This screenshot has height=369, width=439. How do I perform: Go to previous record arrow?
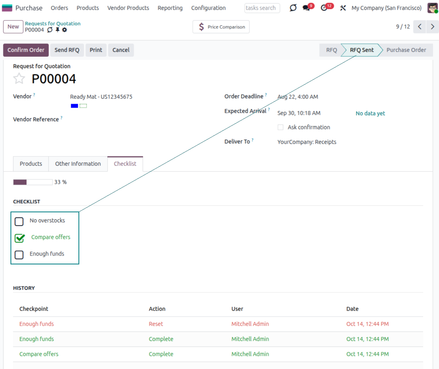[x=420, y=27]
